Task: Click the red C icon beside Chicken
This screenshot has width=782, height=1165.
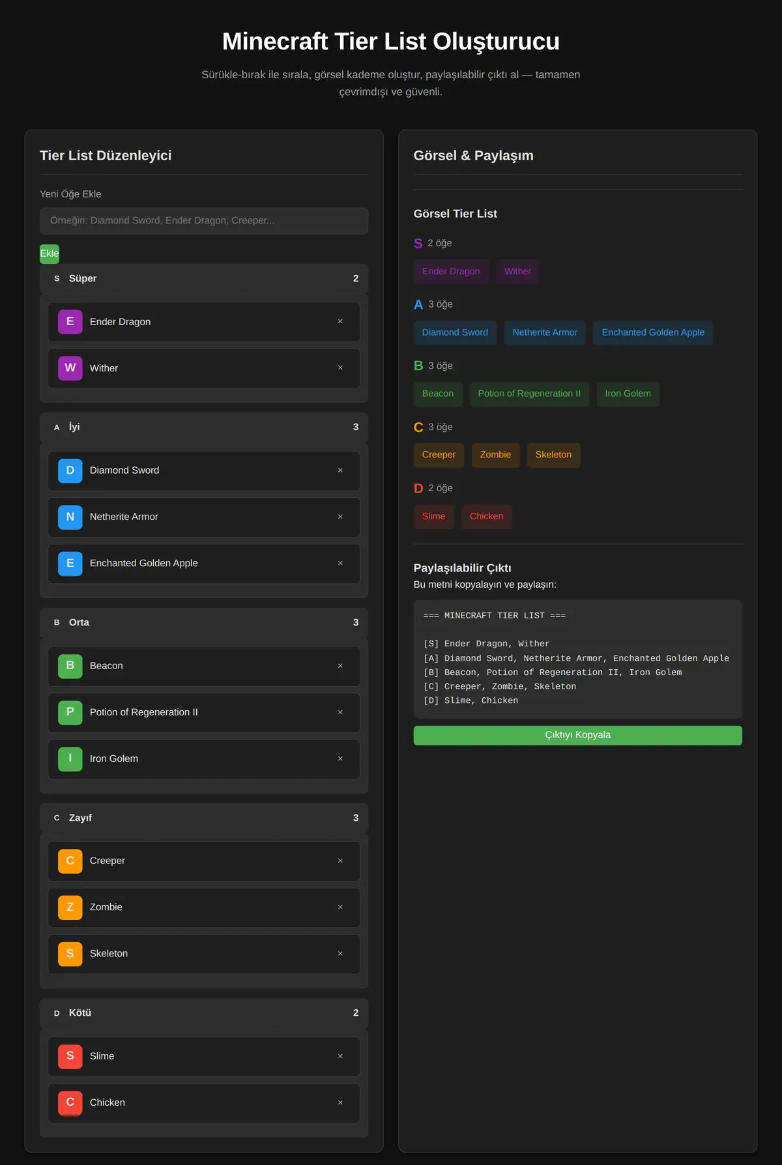Action: tap(70, 1102)
